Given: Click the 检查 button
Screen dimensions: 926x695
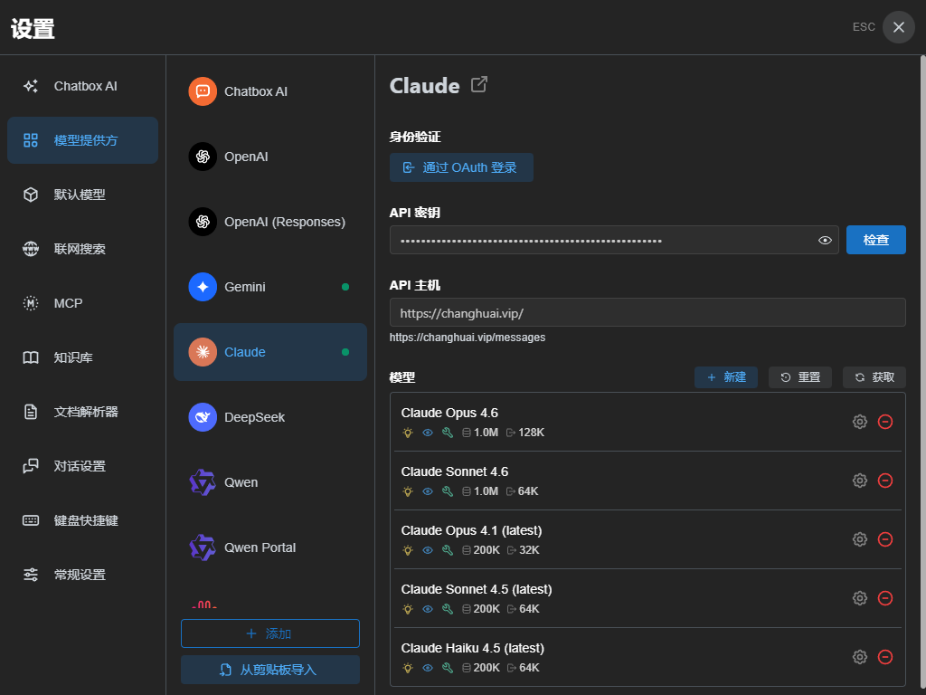Looking at the screenshot, I should tap(875, 240).
